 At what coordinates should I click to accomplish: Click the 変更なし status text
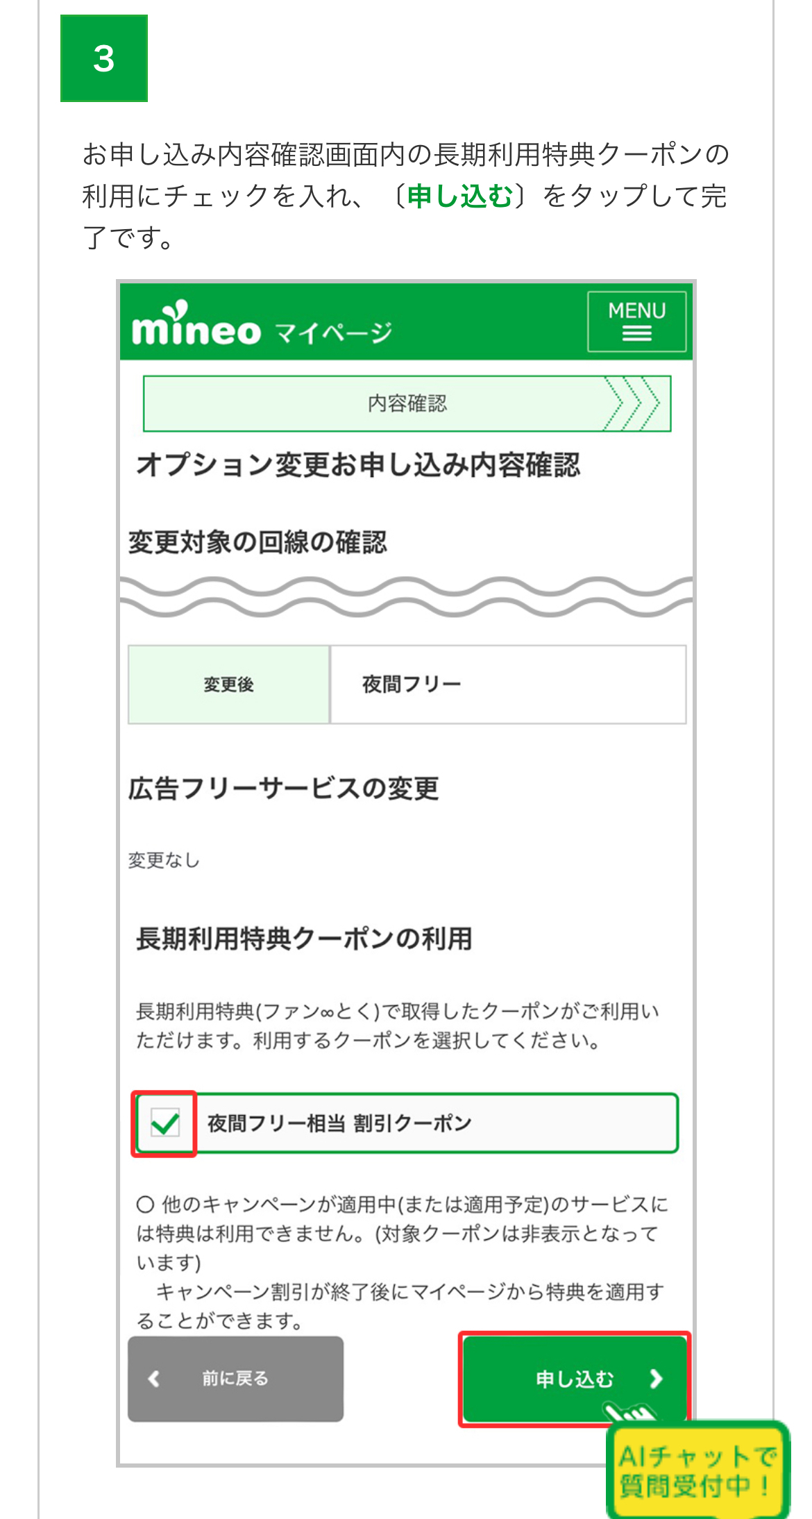[x=164, y=861]
